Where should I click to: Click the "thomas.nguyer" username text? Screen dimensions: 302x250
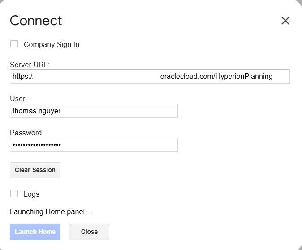(36, 111)
